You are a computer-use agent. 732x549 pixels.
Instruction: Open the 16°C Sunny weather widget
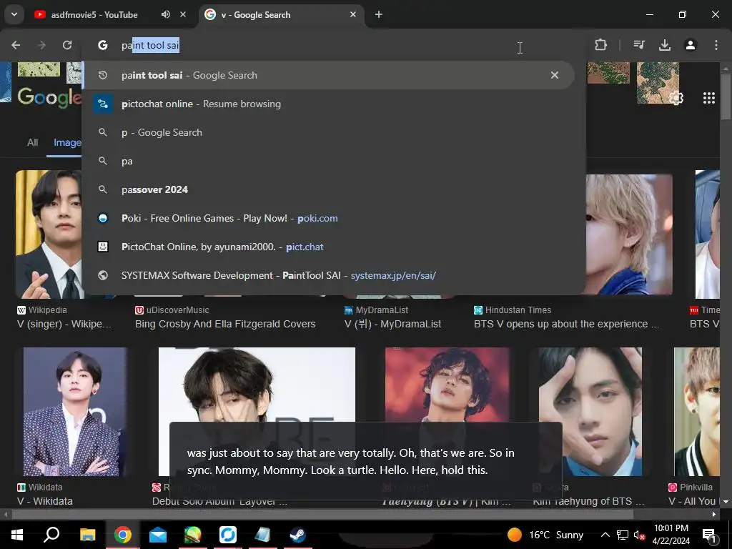(545, 535)
